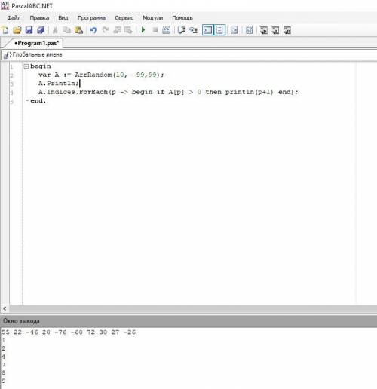Toggle the highlighted input panel toolbar button

pos(219,30)
